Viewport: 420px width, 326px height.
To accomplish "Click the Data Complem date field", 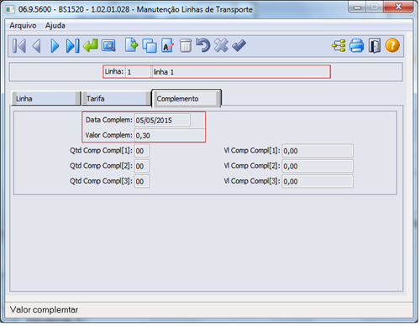I will 162,120.
